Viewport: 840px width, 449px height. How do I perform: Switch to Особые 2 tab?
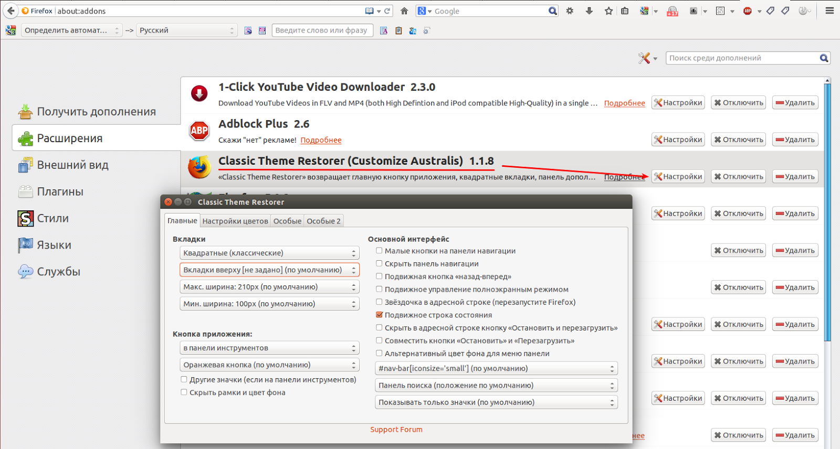[323, 221]
